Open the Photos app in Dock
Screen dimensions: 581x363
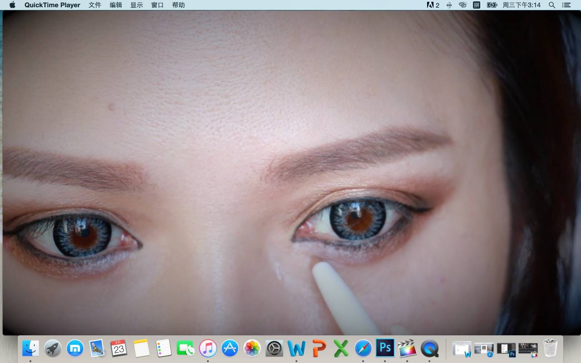tap(252, 348)
